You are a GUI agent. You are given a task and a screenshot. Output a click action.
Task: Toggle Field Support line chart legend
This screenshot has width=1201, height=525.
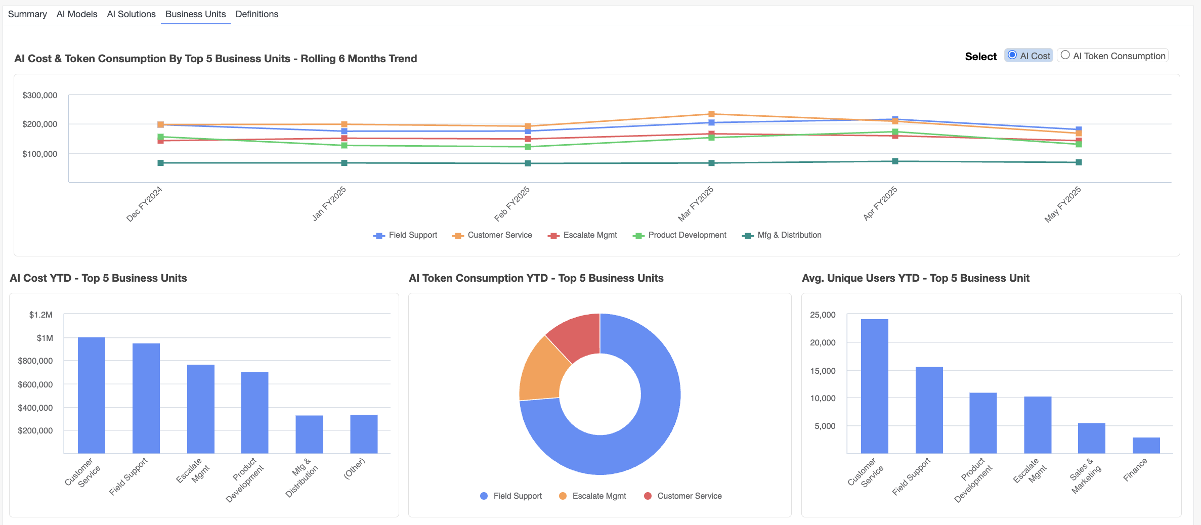click(x=379, y=236)
